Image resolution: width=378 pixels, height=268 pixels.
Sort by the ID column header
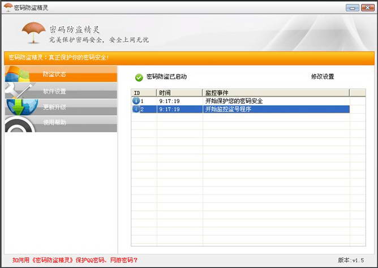[144, 92]
